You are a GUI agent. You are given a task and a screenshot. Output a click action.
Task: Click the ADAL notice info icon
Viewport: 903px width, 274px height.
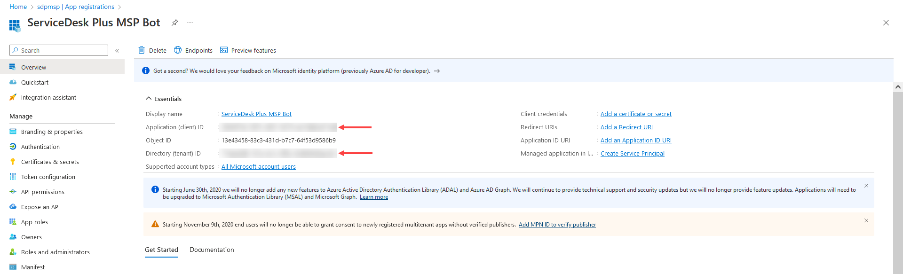click(155, 189)
